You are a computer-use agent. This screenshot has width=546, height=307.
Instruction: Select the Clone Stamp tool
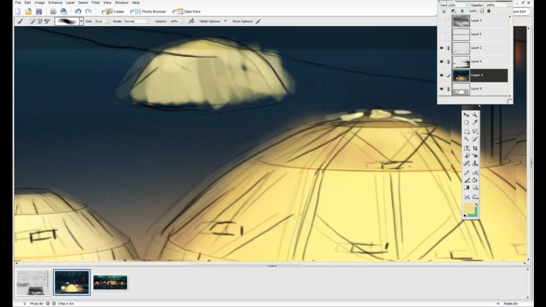(475, 163)
